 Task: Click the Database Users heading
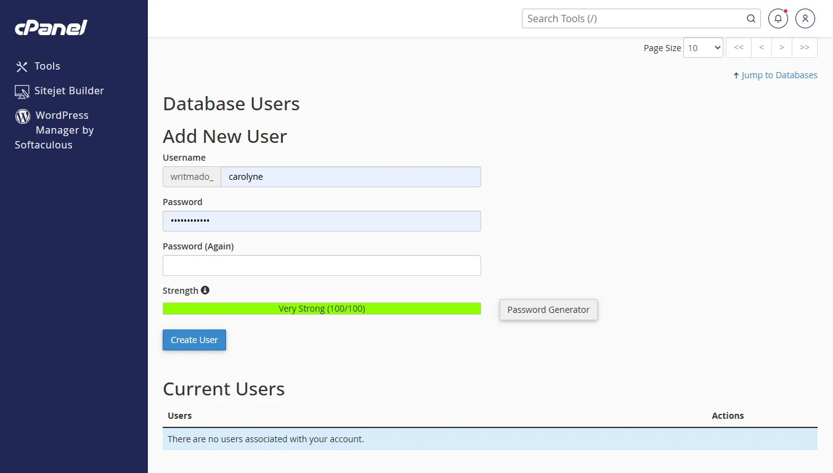(x=231, y=103)
